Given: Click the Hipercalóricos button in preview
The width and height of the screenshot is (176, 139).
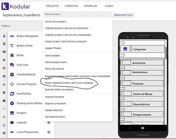Looking at the screenshot, I should click(x=142, y=104).
